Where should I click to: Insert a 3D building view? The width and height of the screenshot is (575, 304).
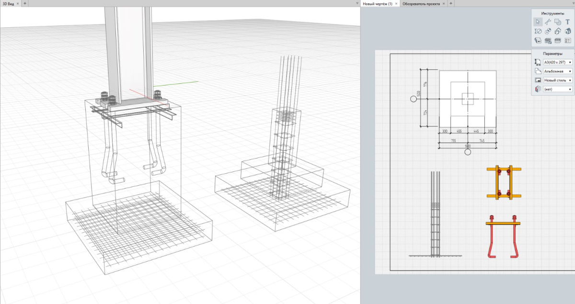coord(568,32)
